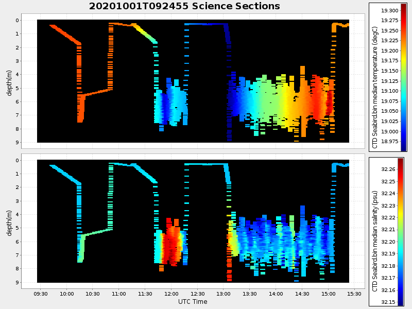Click the 19.000 temperature colorbar value

(390, 132)
